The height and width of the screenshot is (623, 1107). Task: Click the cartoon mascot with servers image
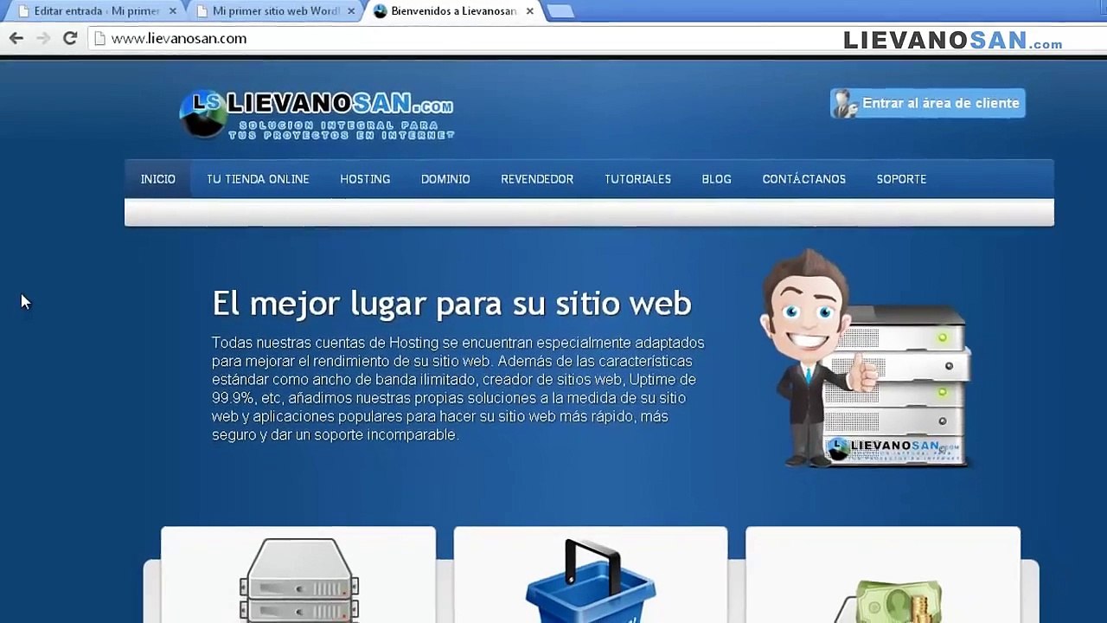coord(865,359)
